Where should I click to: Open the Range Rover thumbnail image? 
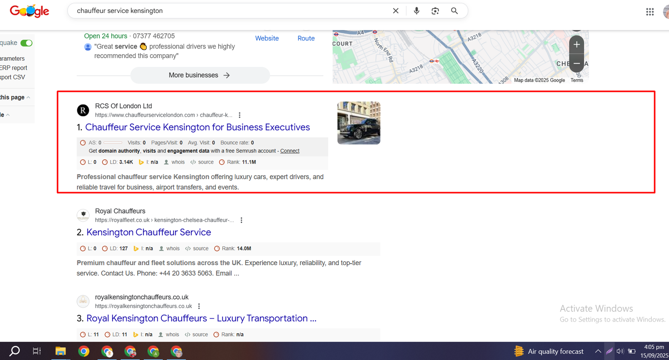click(x=359, y=123)
